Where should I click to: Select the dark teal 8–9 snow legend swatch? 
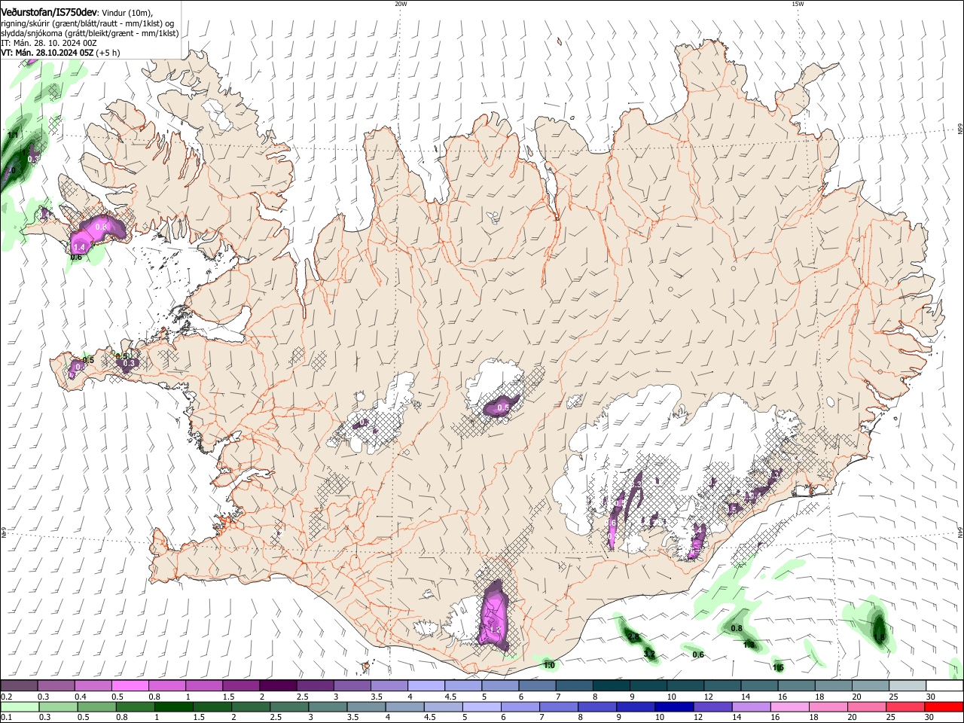coord(612,686)
